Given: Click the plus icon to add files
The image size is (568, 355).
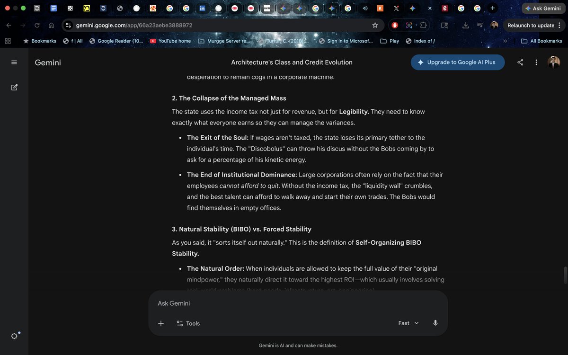Looking at the screenshot, I should (161, 323).
